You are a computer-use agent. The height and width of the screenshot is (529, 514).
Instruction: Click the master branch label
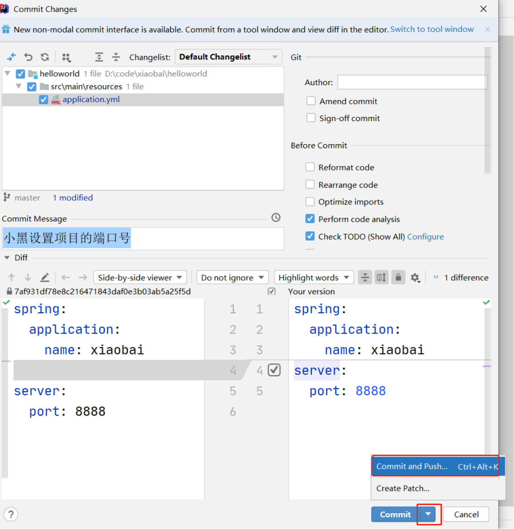[x=27, y=198]
